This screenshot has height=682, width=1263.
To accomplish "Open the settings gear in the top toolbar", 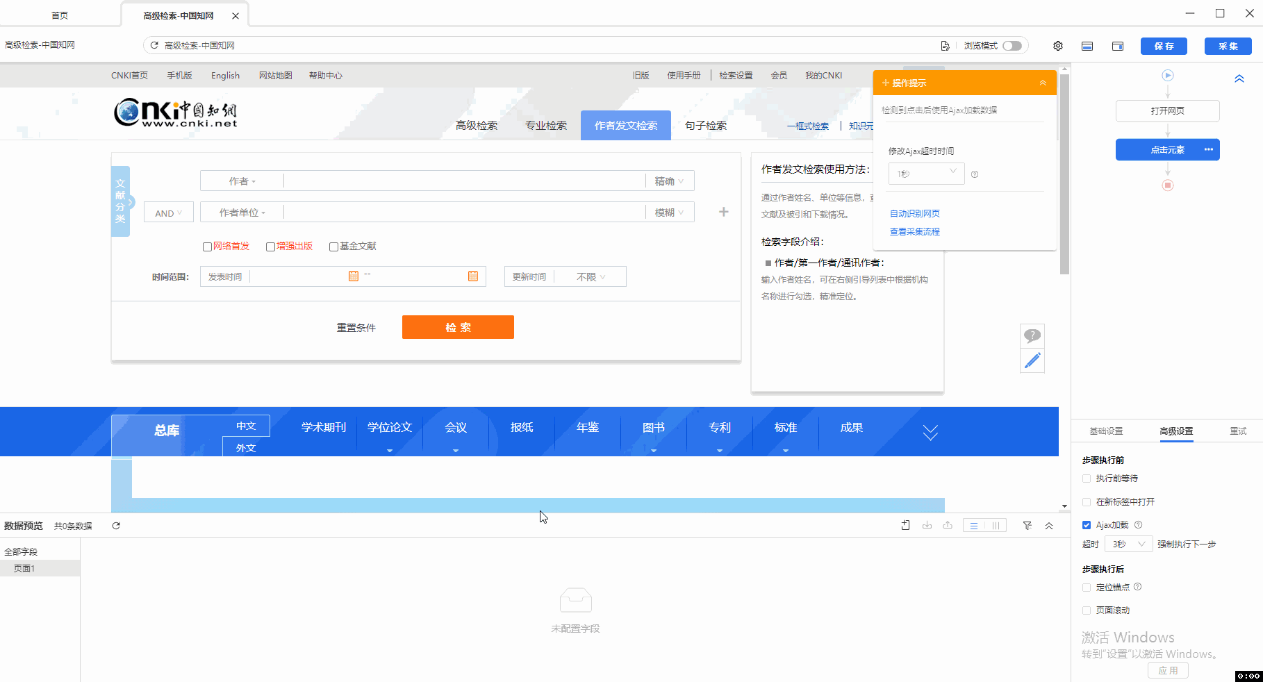I will [x=1057, y=46].
